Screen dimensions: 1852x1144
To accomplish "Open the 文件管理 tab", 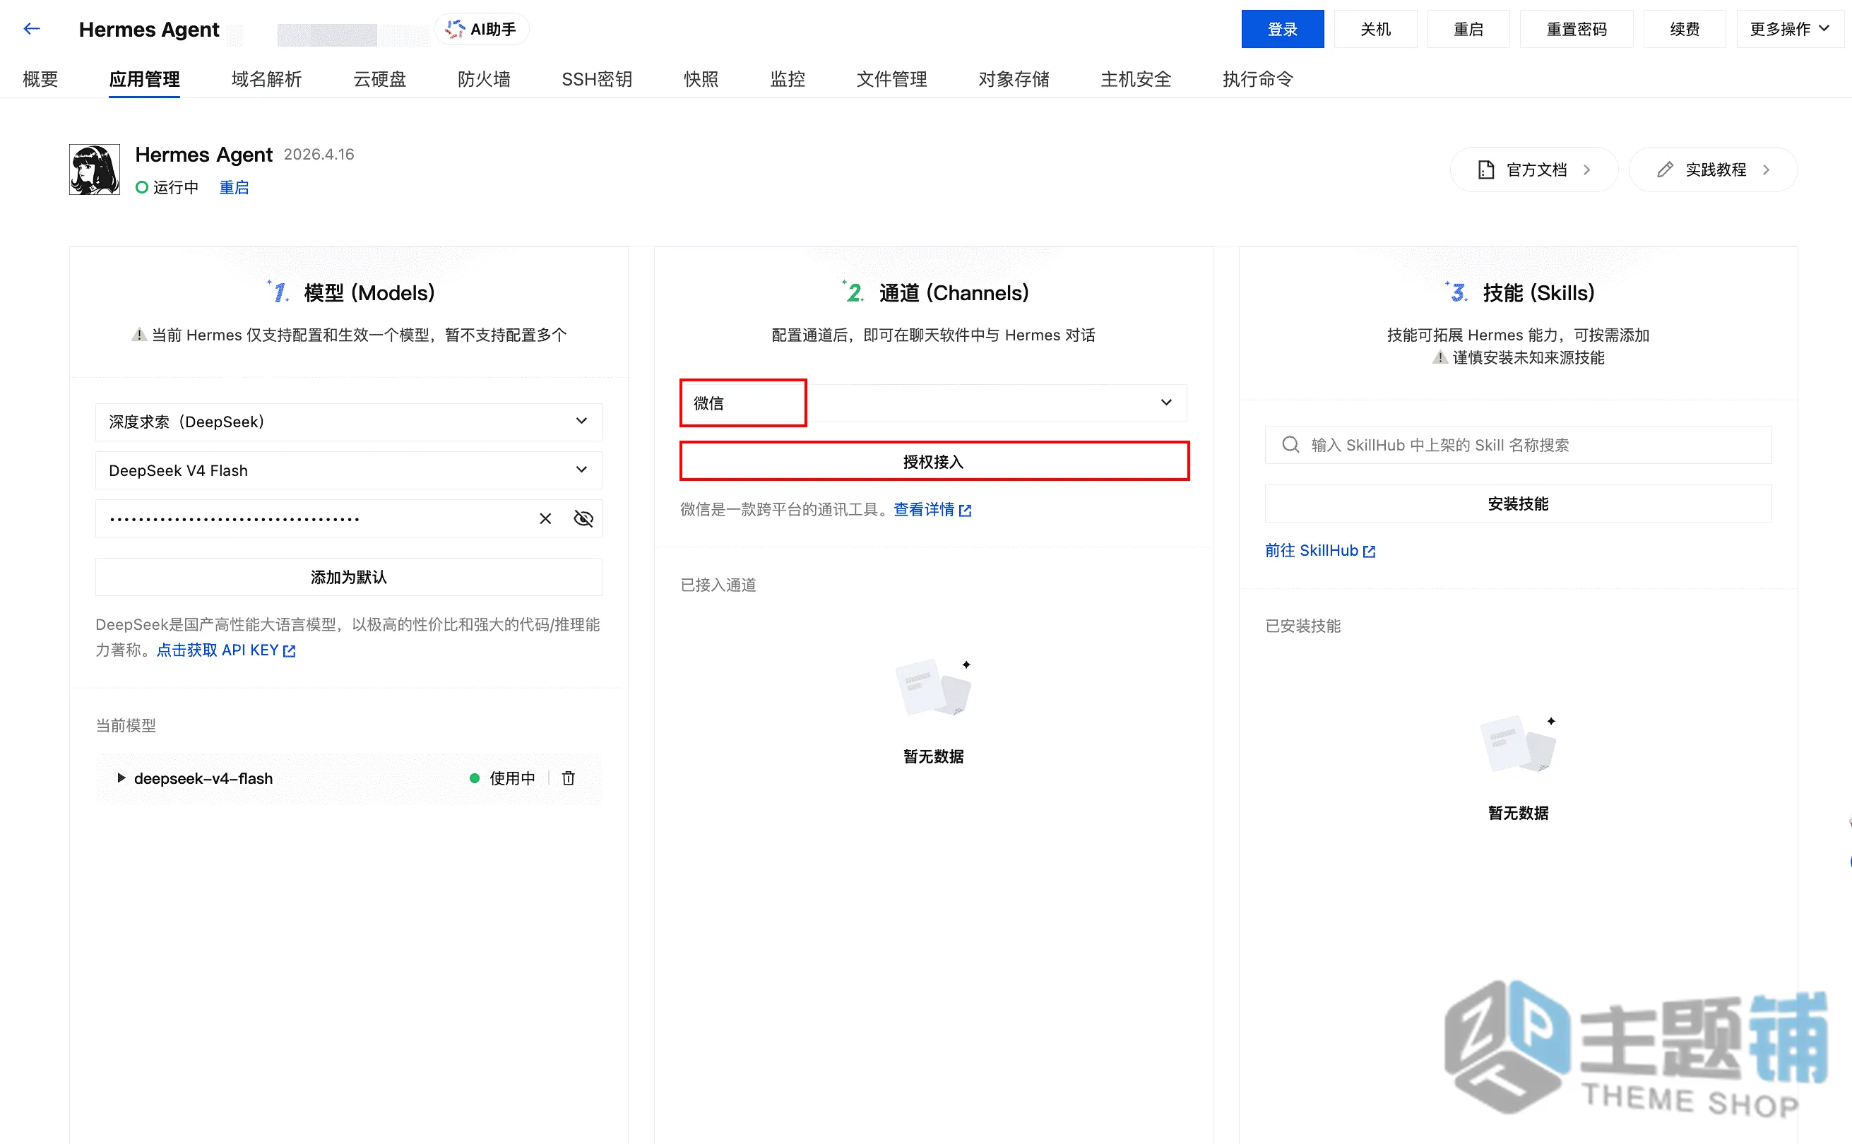I will (x=892, y=78).
